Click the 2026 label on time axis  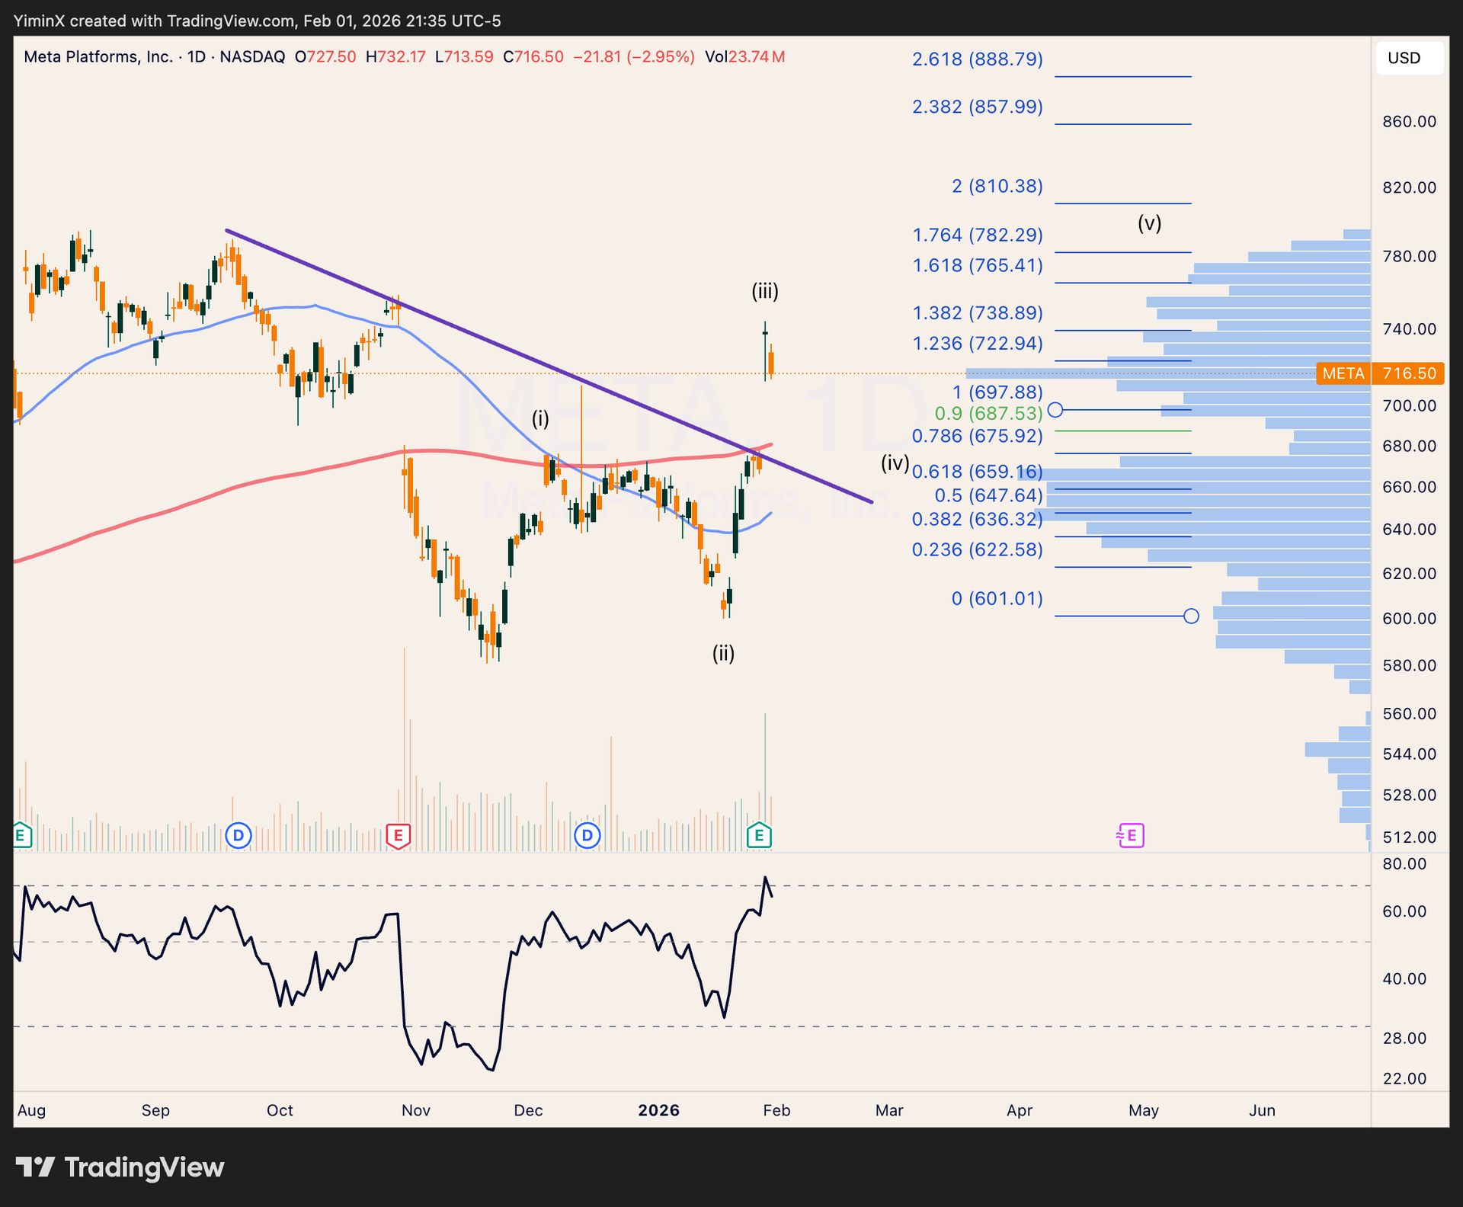pyautogui.click(x=658, y=1110)
